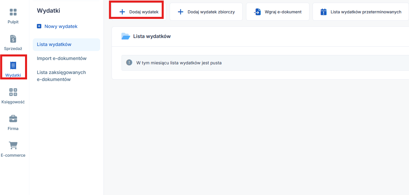
Task: Open the Pulpit dashboard icon
Action: [x=13, y=12]
